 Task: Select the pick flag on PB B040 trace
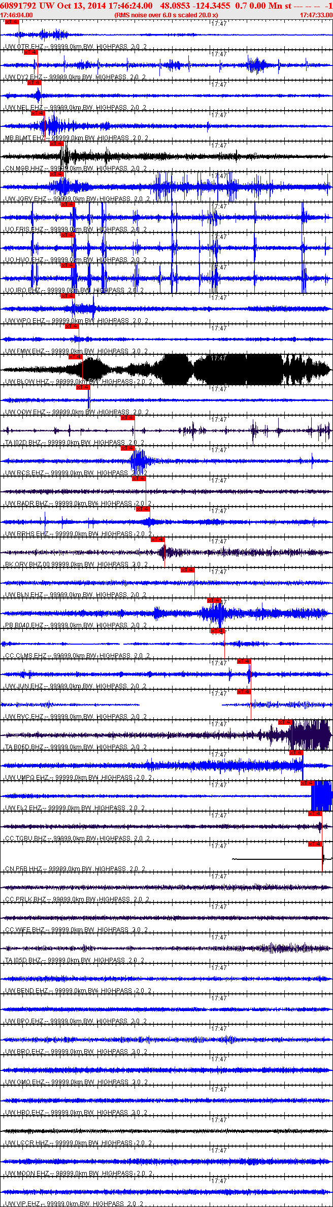point(214,600)
